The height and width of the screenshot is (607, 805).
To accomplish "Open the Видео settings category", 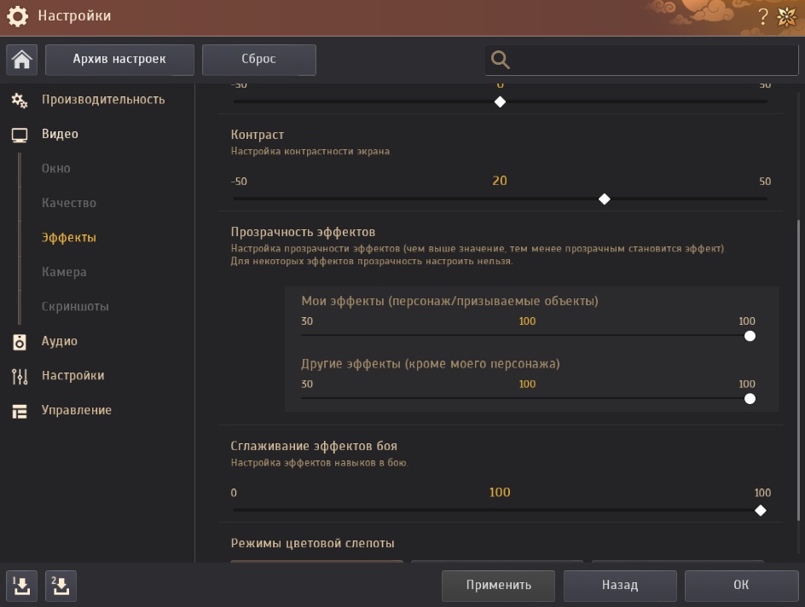I will [x=60, y=134].
